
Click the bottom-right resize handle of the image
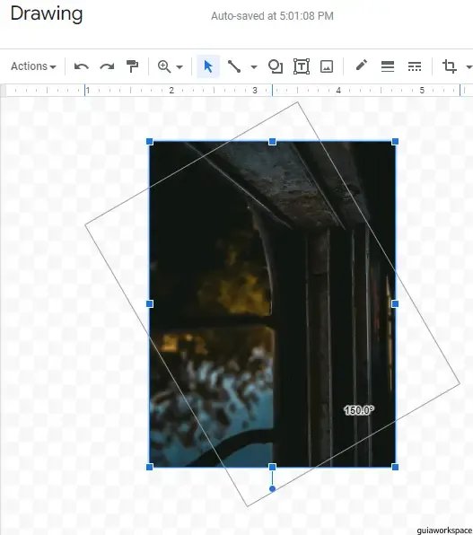click(395, 467)
